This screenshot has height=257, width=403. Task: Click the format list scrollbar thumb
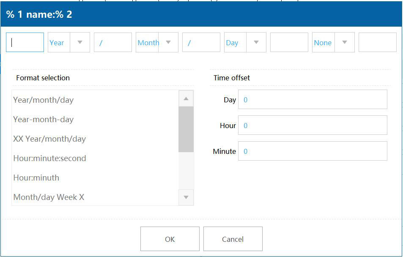tap(186, 129)
